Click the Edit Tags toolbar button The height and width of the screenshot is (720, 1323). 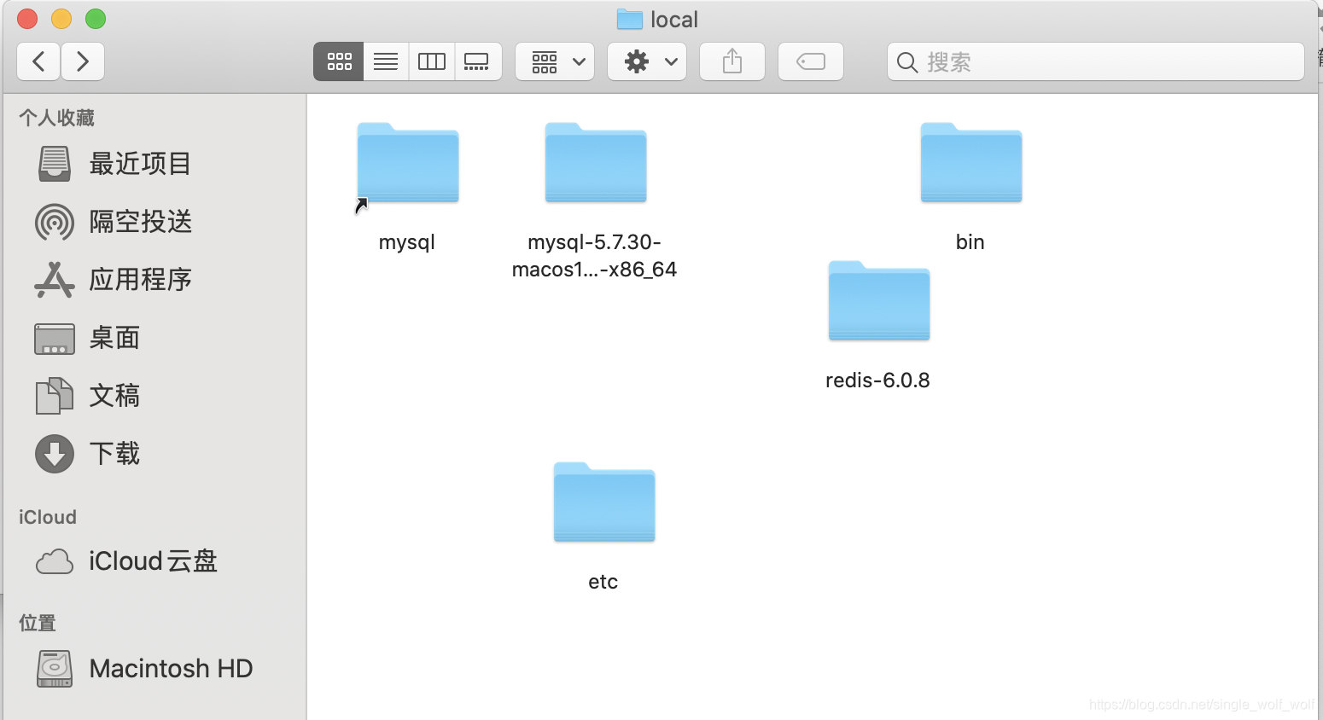[x=811, y=61]
